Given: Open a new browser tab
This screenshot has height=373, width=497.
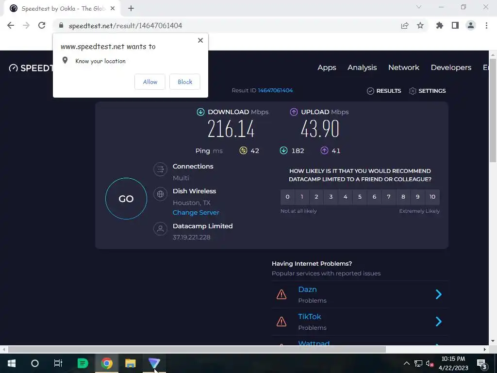Looking at the screenshot, I should tap(131, 9).
